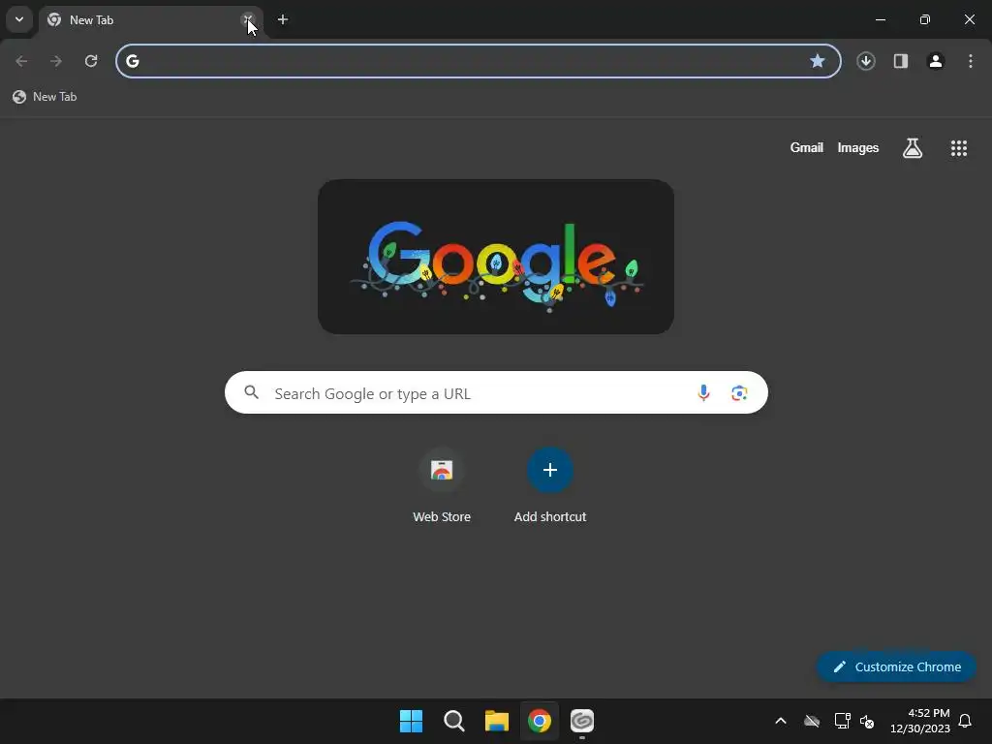
Task: Show hidden system tray icons
Action: 781,721
